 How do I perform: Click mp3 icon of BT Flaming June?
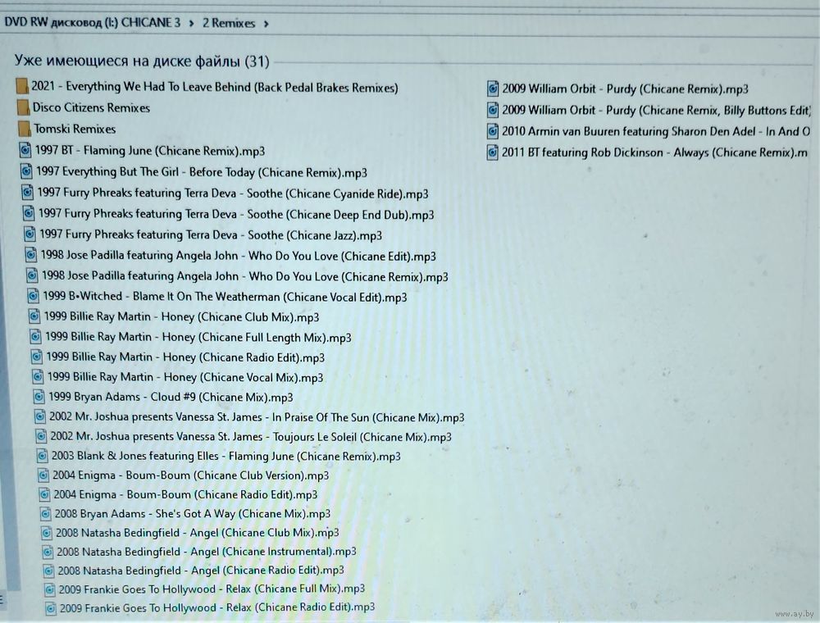click(25, 151)
